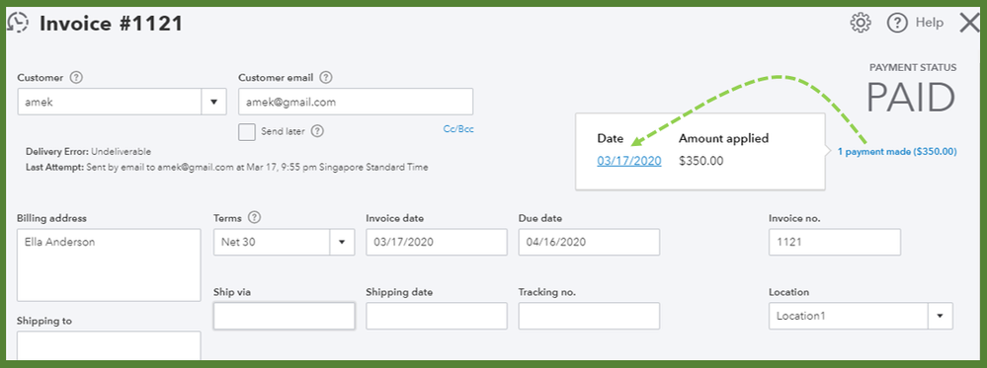The image size is (987, 368).
Task: Focus the Shipping date input field
Action: (437, 316)
